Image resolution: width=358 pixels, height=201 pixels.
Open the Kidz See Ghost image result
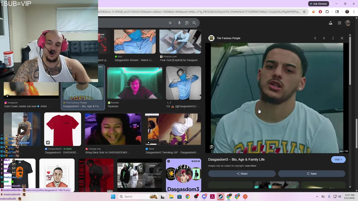[x=140, y=175]
